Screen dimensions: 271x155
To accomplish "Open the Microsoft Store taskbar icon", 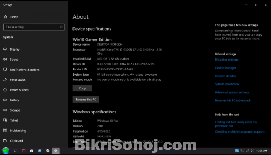I will click(x=32, y=151).
